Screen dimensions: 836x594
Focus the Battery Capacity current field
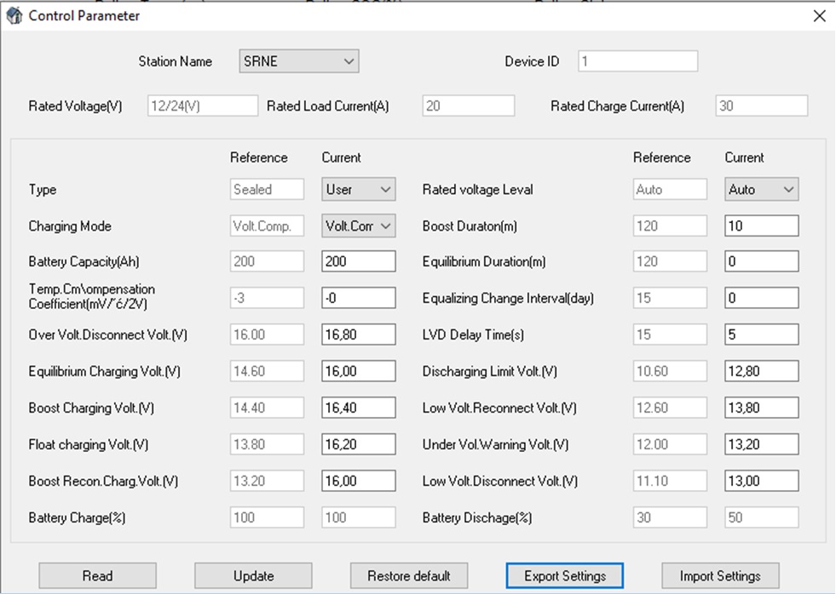pyautogui.click(x=359, y=262)
